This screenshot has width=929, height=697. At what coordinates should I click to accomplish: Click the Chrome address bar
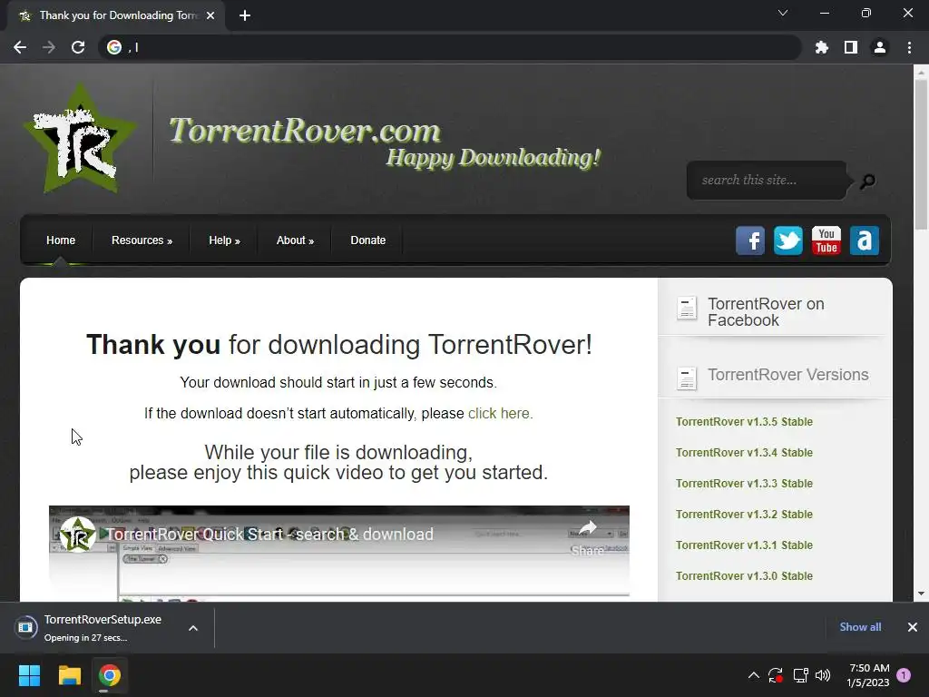click(450, 47)
